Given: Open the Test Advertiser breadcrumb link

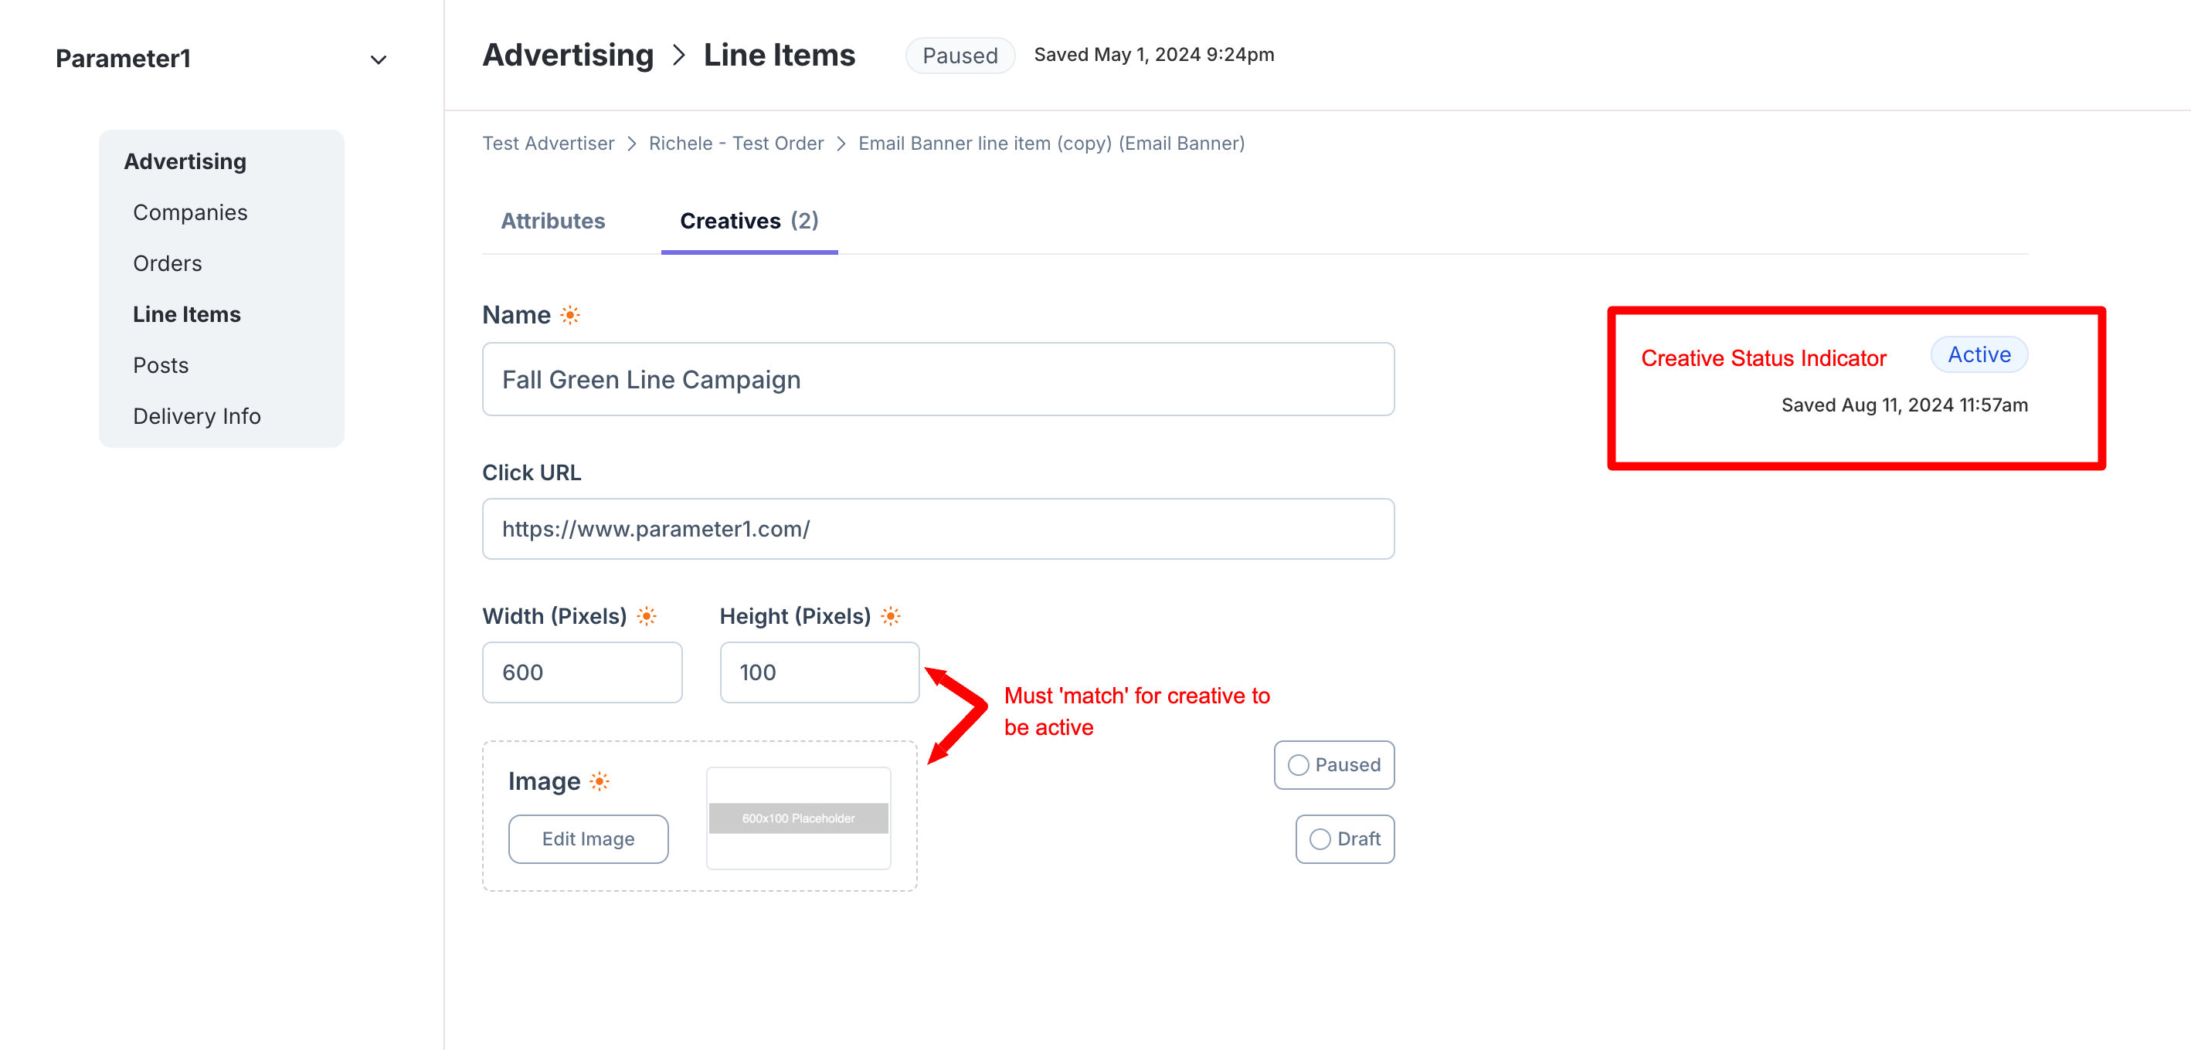Looking at the screenshot, I should coord(549,144).
